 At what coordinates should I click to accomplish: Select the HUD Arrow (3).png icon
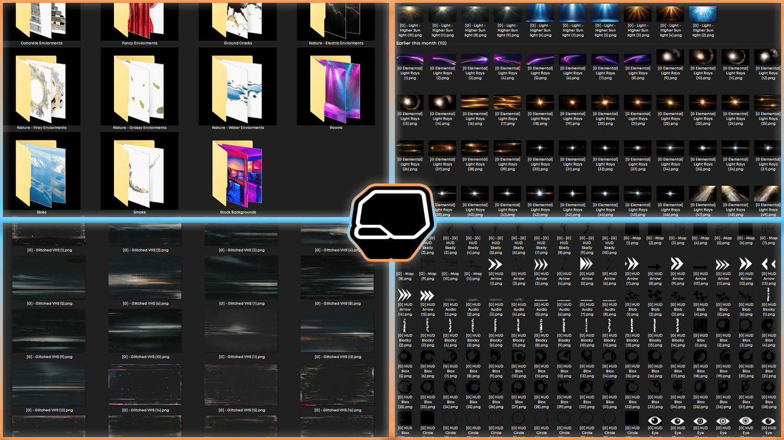tap(541, 264)
